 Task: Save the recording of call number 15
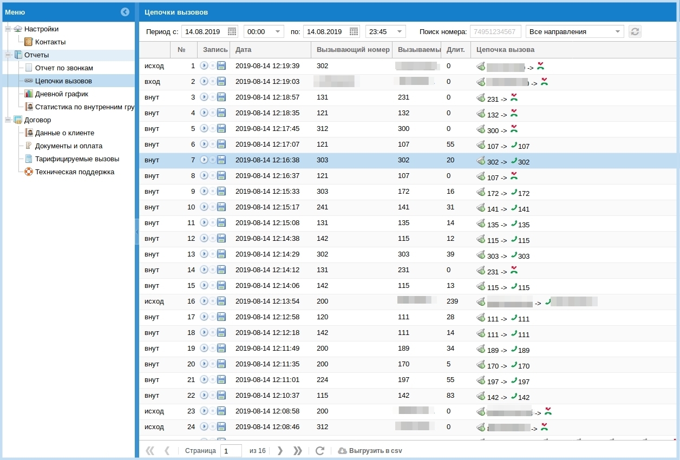click(x=221, y=285)
